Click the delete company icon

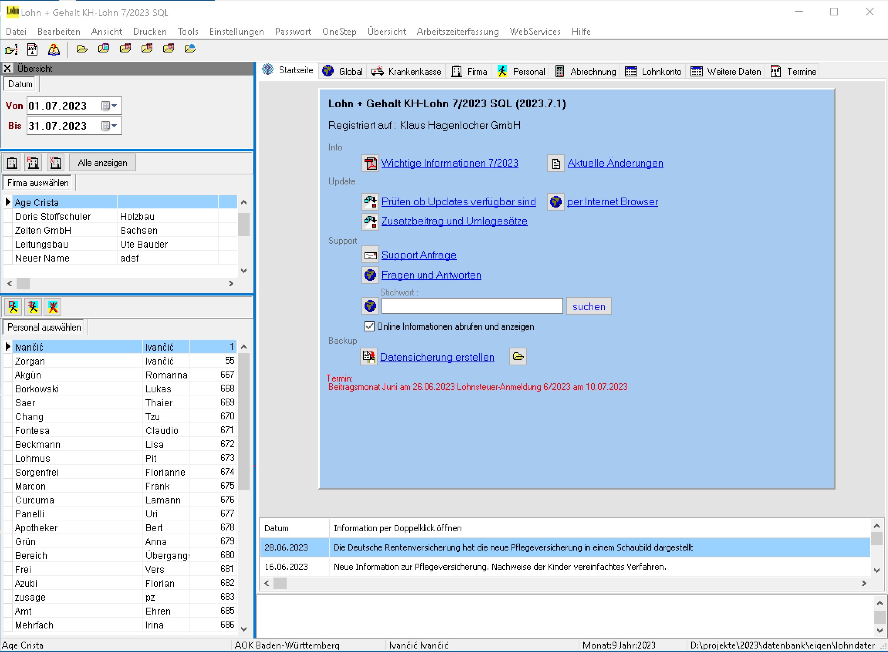[55, 162]
